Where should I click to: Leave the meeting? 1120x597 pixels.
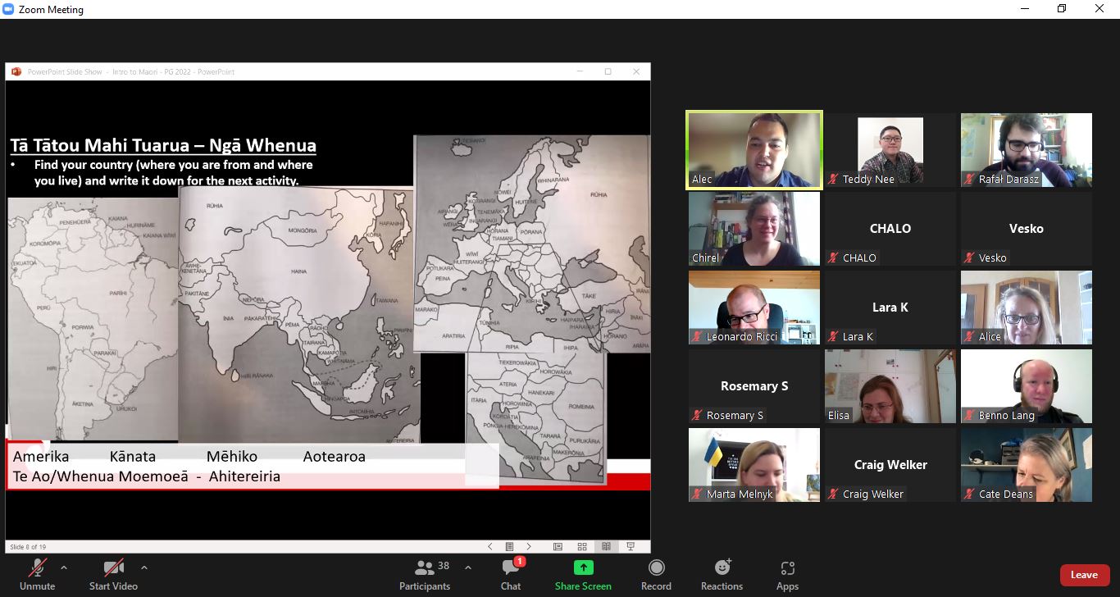click(1084, 575)
